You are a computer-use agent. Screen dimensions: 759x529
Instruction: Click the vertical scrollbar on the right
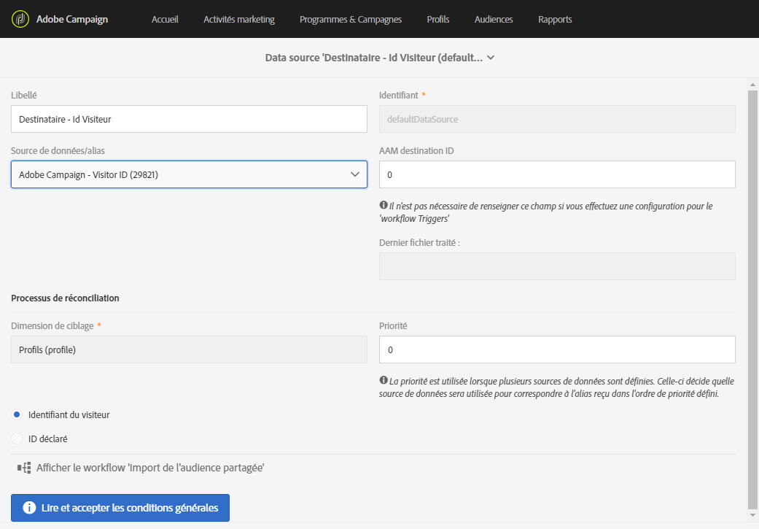pos(752,292)
